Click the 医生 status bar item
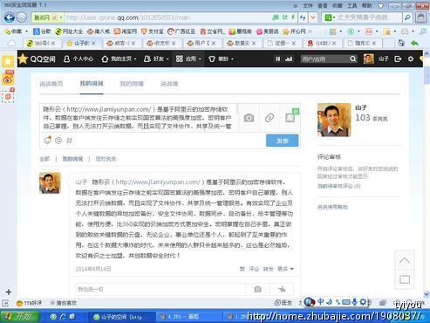 [x=283, y=303]
